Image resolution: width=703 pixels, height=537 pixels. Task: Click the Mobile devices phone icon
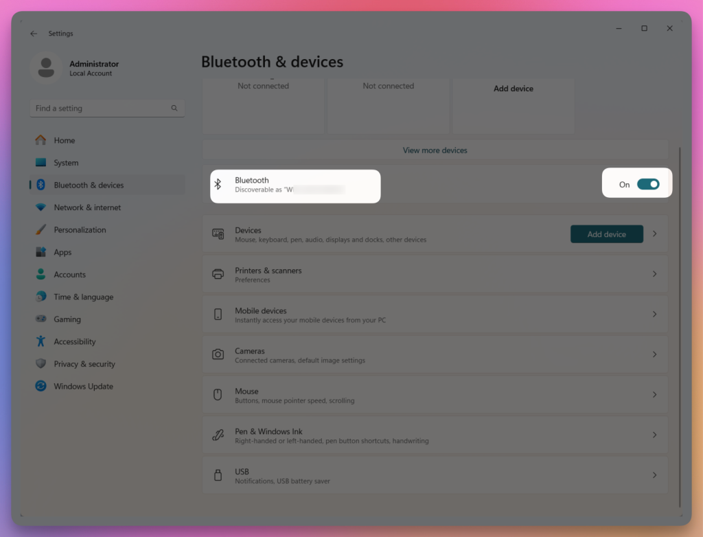pos(218,314)
